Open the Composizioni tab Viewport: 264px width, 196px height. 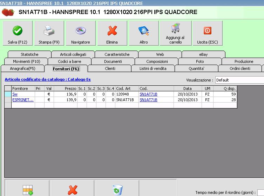coord(157,61)
